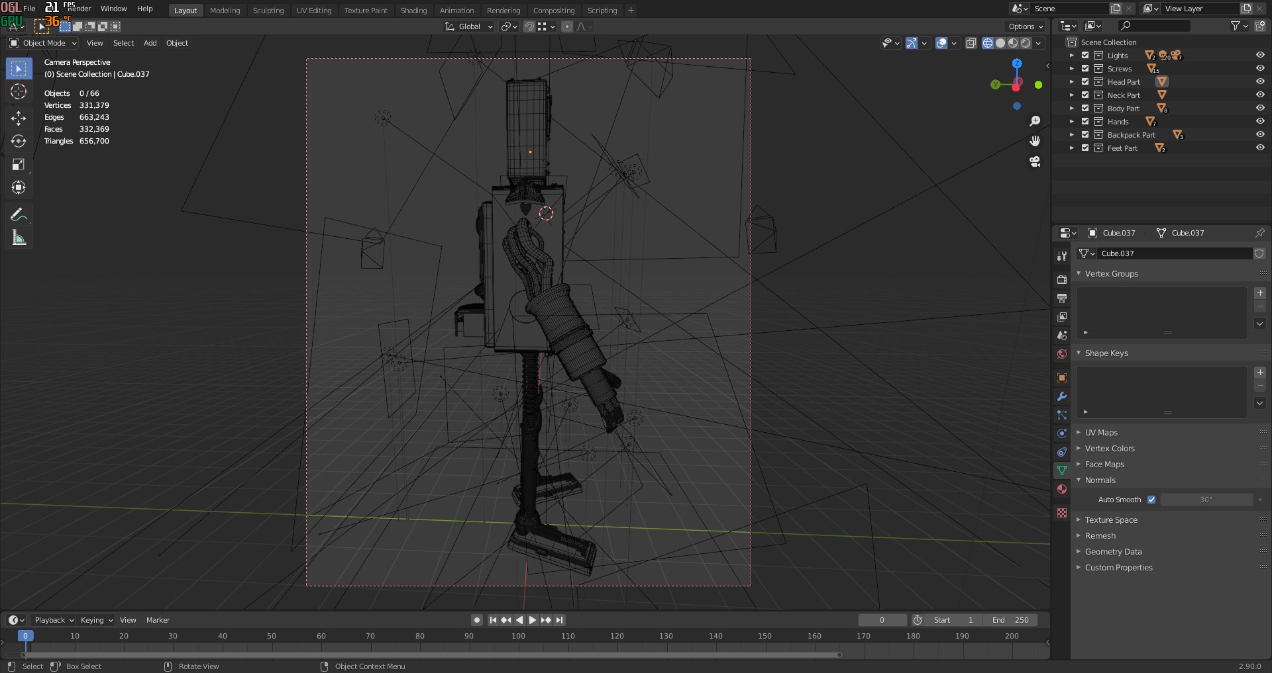This screenshot has width=1272, height=673.
Task: Open the Material properties tab
Action: [1062, 489]
